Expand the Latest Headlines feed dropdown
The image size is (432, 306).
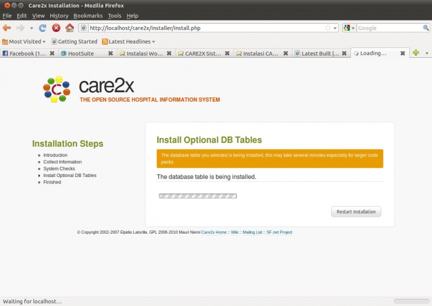(x=129, y=42)
